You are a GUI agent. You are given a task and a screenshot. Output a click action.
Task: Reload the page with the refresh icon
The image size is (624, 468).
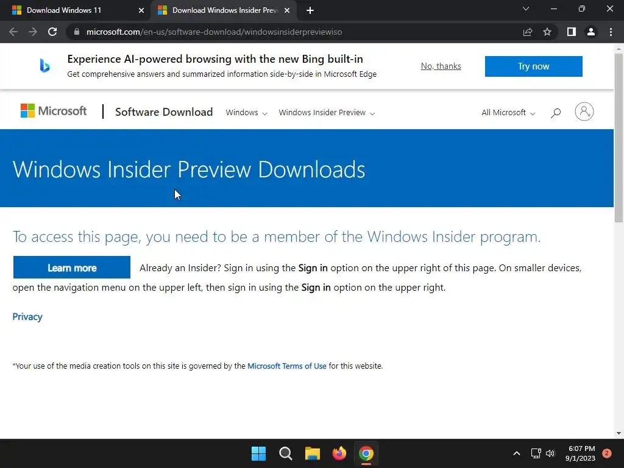[x=52, y=32]
